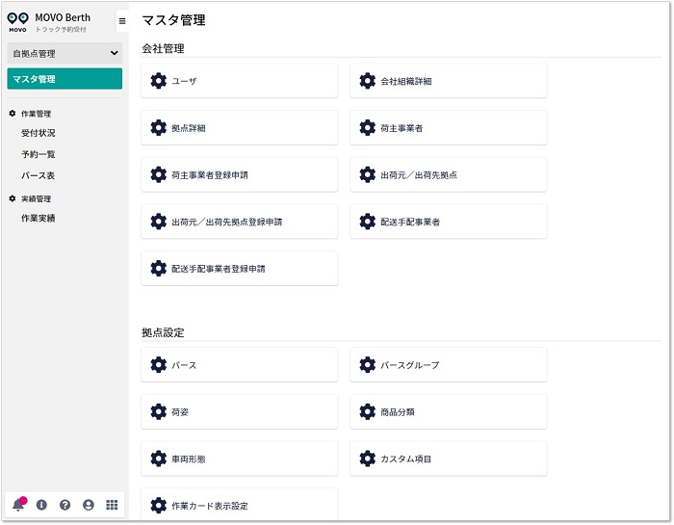This screenshot has height=525, width=674.
Task: Click gear icon beside 作業管理 in sidebar
Action: tap(13, 114)
